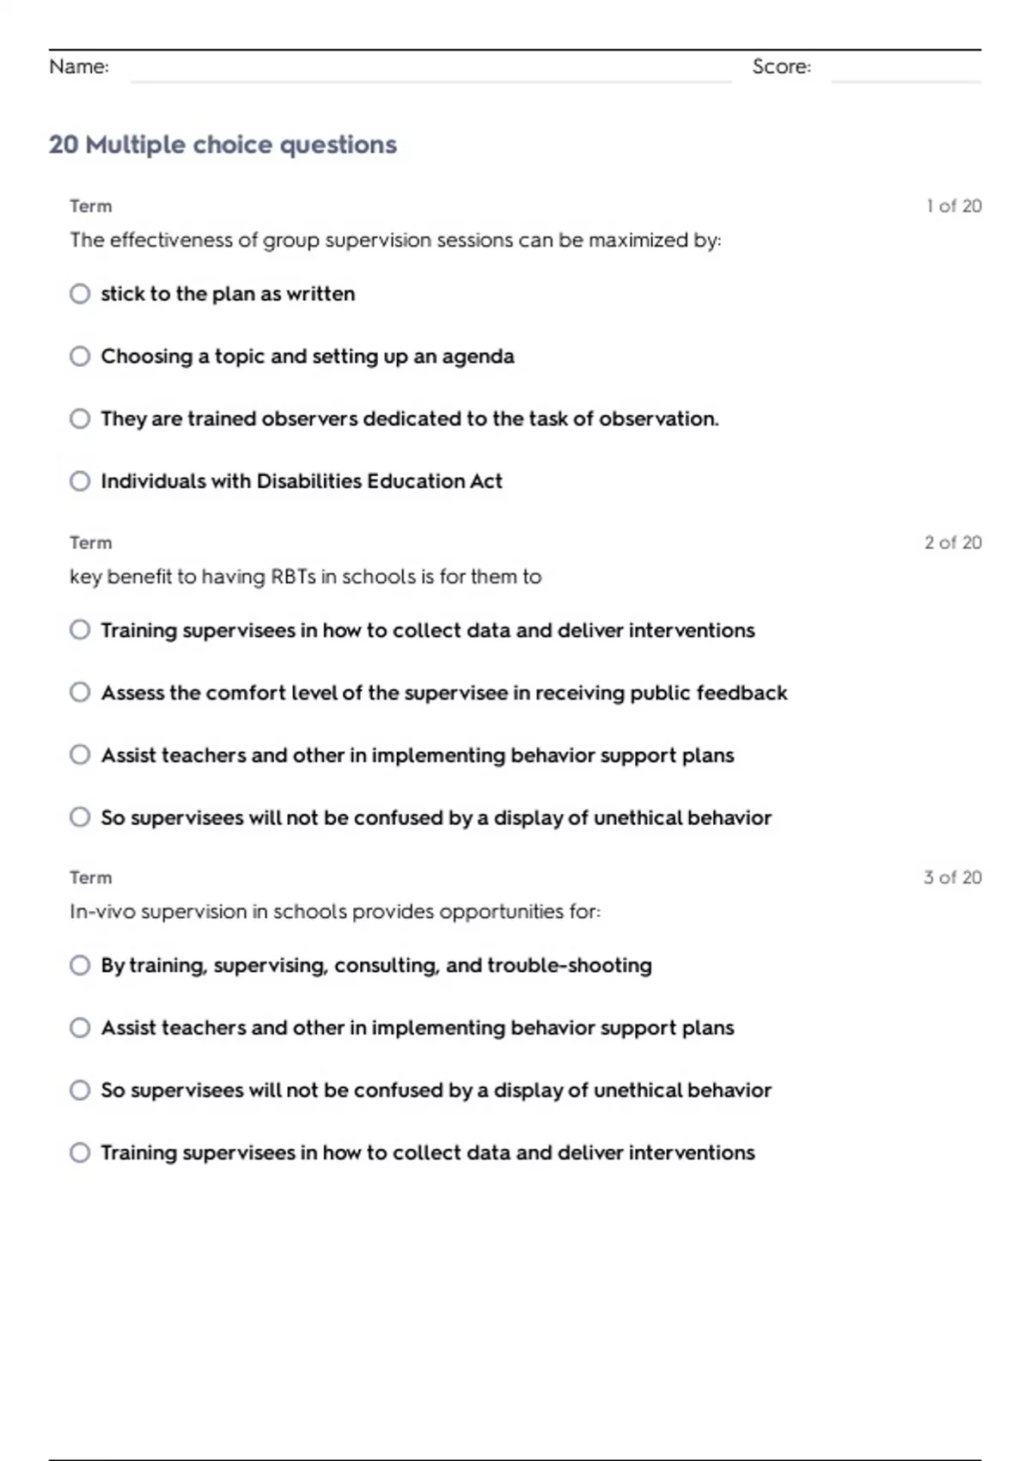Click the "key benefit to having RBTs" question
1031x1461 pixels.
tap(305, 577)
